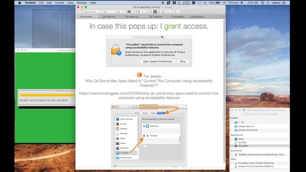This screenshot has width=306, height=172.
Task: Toggle underline formatting
Action: pos(146,11)
